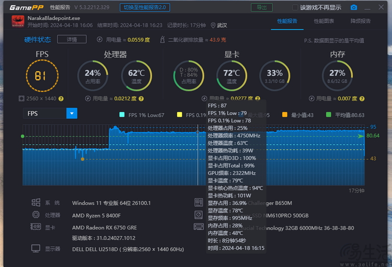Viewport: 392px width, 267px height.
Task: Click the power usage lightning icon beside 0.0559 度
Action: point(99,40)
